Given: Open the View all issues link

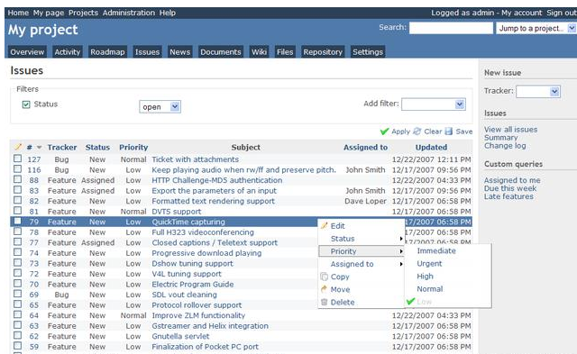Looking at the screenshot, I should click(x=510, y=130).
